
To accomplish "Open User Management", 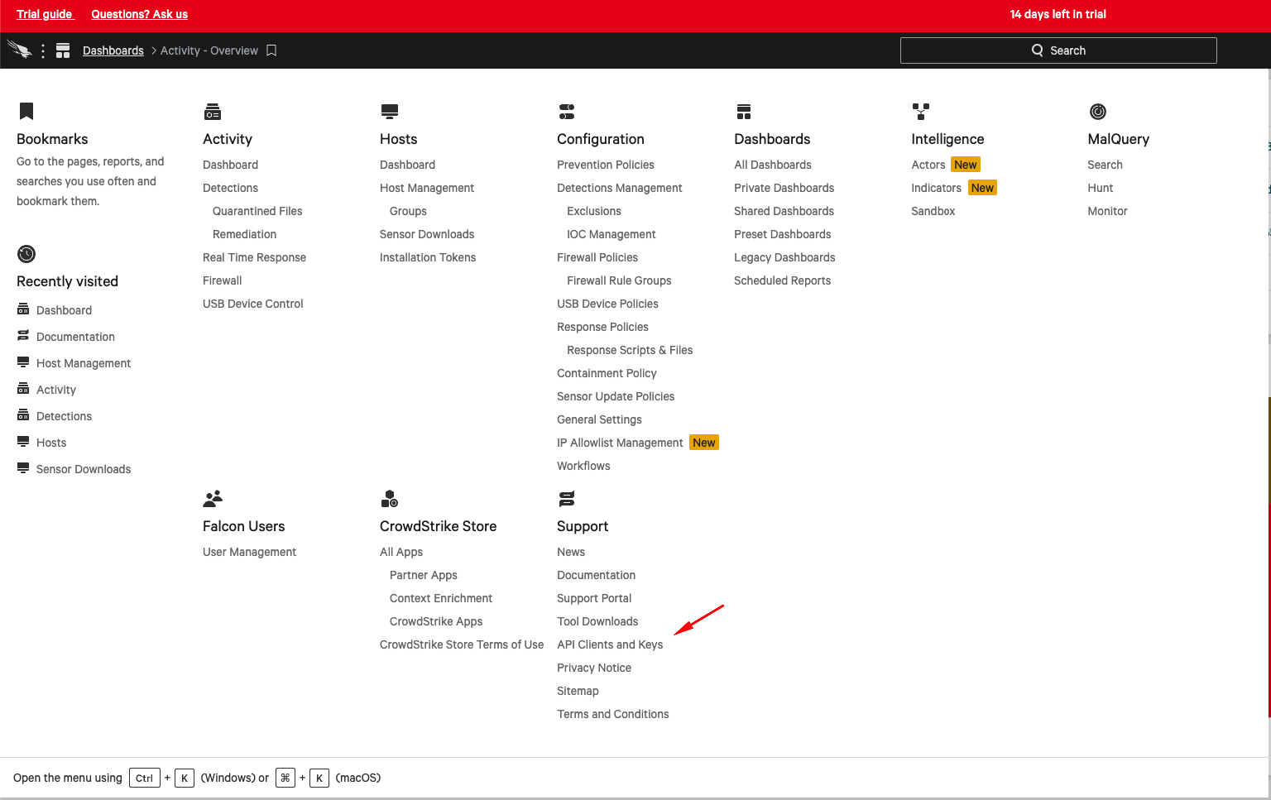I will pyautogui.click(x=249, y=552).
